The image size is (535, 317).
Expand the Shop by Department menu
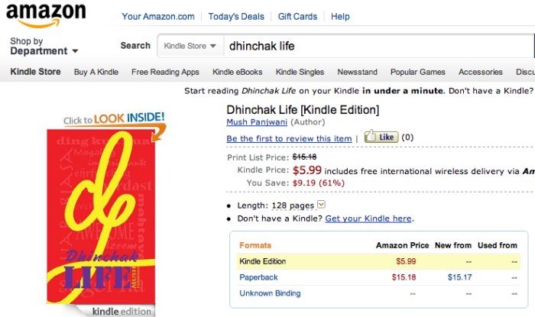click(44, 47)
